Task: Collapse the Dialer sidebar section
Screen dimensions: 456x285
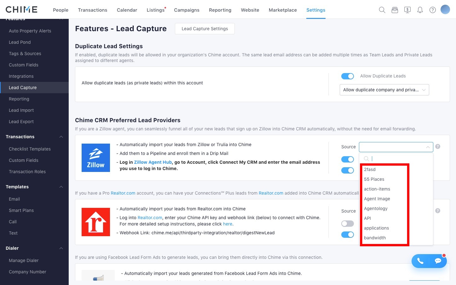Action: click(x=61, y=248)
